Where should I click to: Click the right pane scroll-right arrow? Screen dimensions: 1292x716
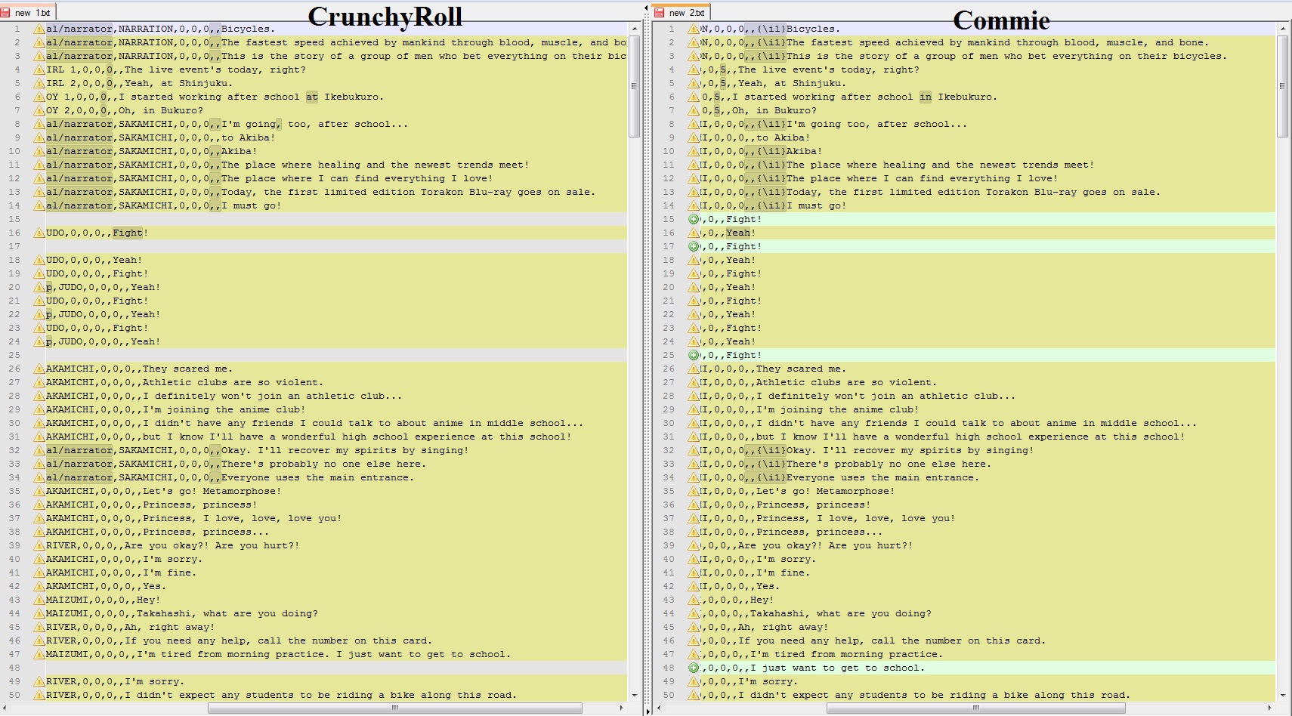1270,708
